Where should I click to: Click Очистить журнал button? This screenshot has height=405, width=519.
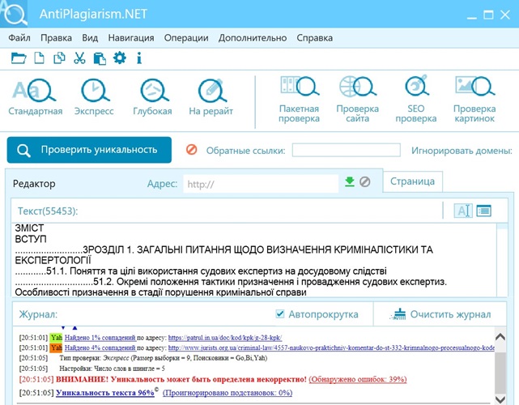tap(440, 314)
